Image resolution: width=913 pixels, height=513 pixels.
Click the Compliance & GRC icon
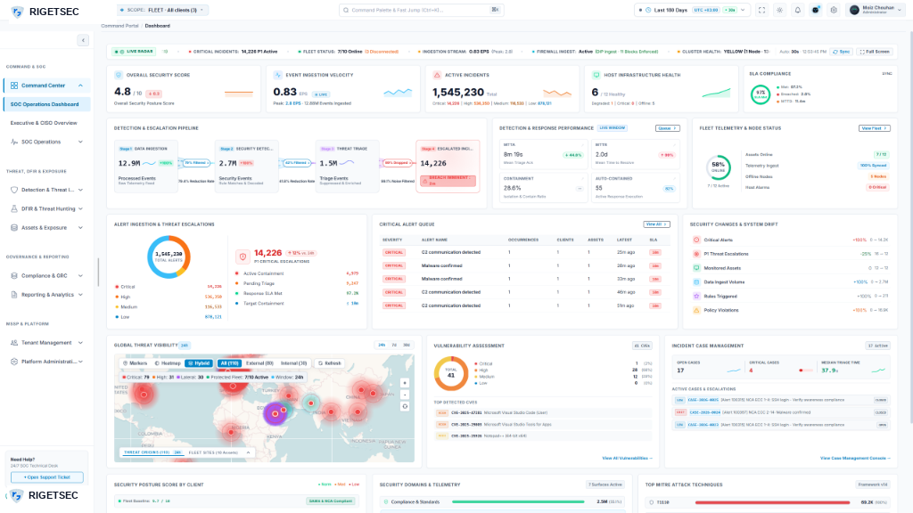pos(14,276)
